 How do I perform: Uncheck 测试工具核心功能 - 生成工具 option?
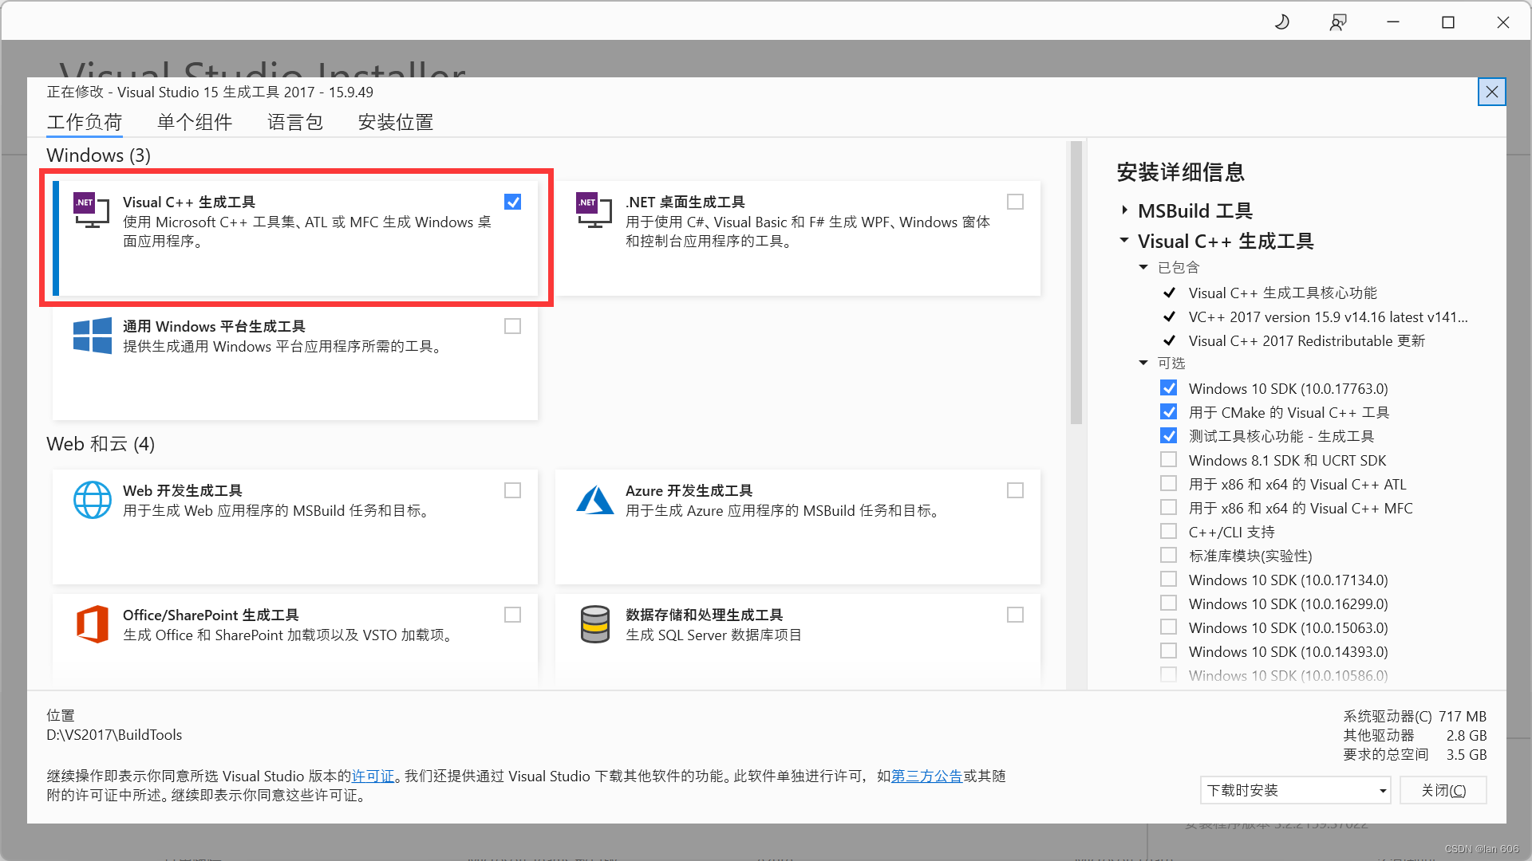(1168, 436)
